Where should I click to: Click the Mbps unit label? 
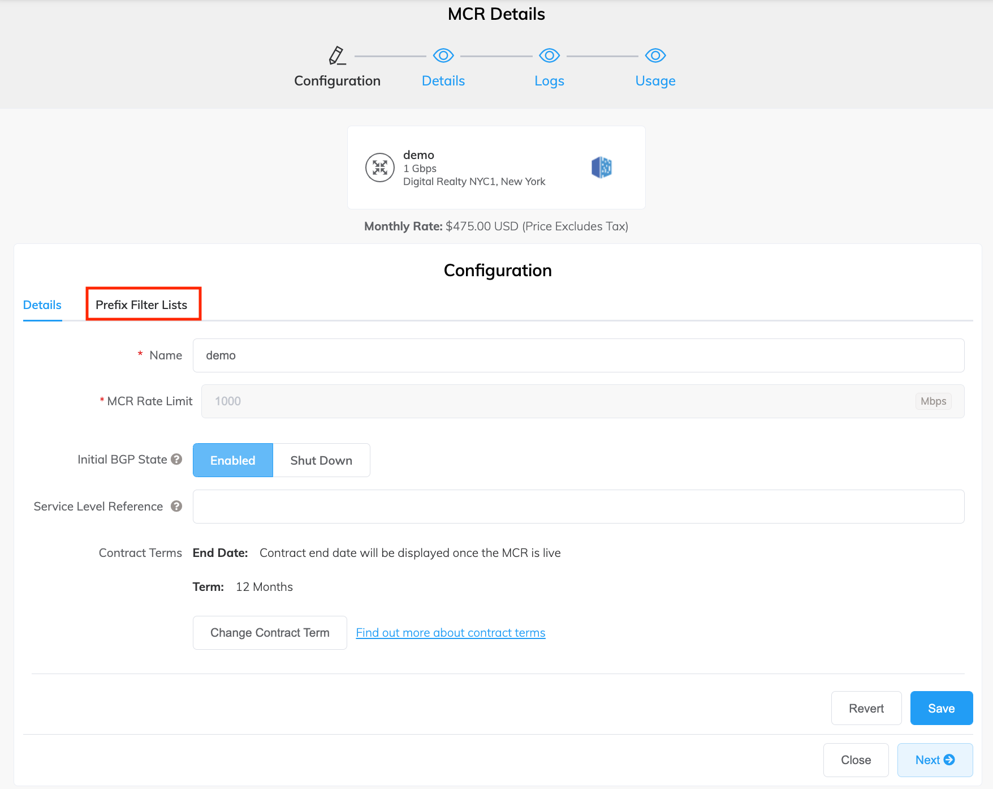(x=933, y=401)
